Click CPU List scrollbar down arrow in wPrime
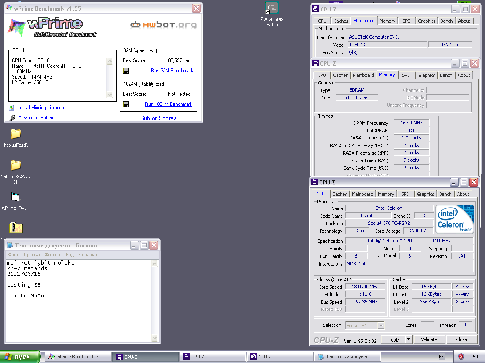 [109, 95]
